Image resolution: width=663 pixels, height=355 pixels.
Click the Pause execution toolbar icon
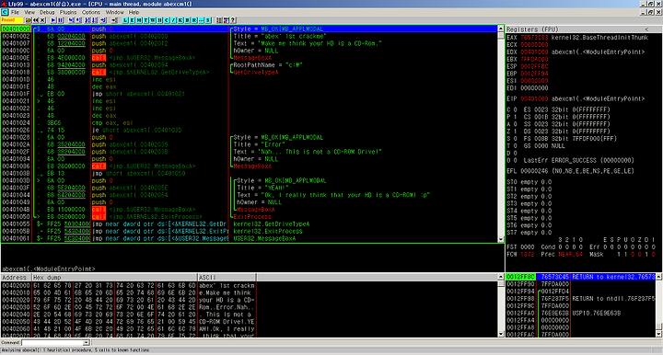(60, 20)
